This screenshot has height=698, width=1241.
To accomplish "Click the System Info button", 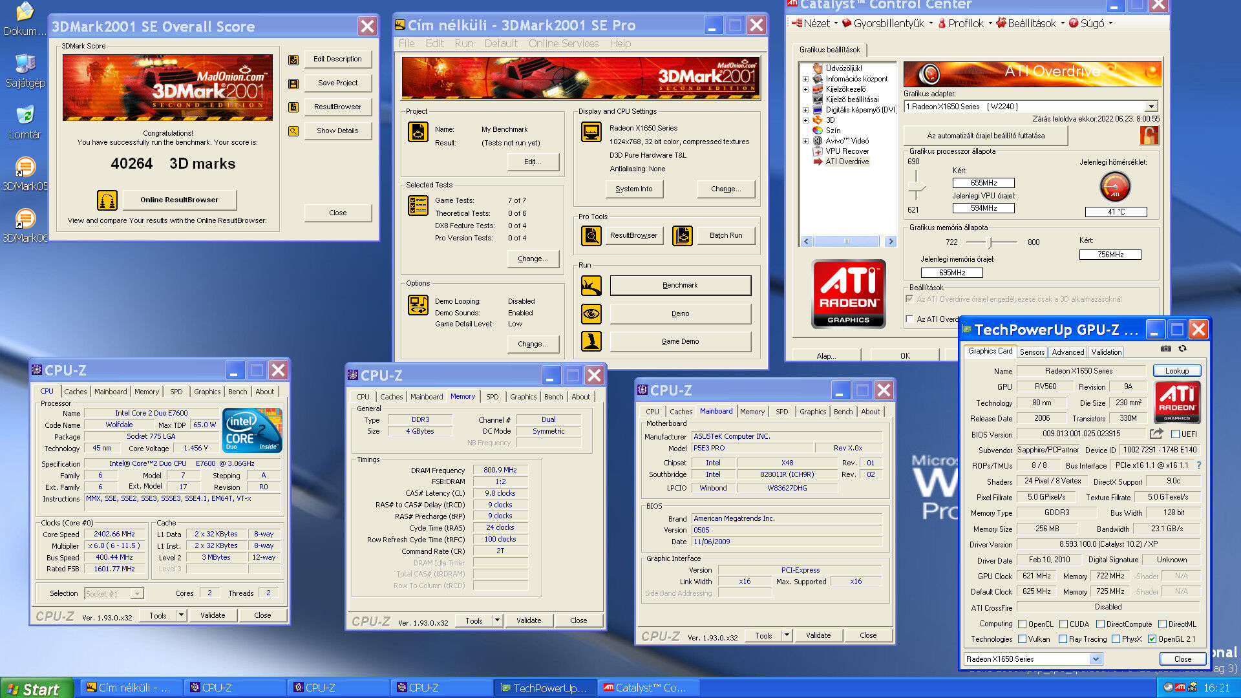I will click(x=634, y=189).
